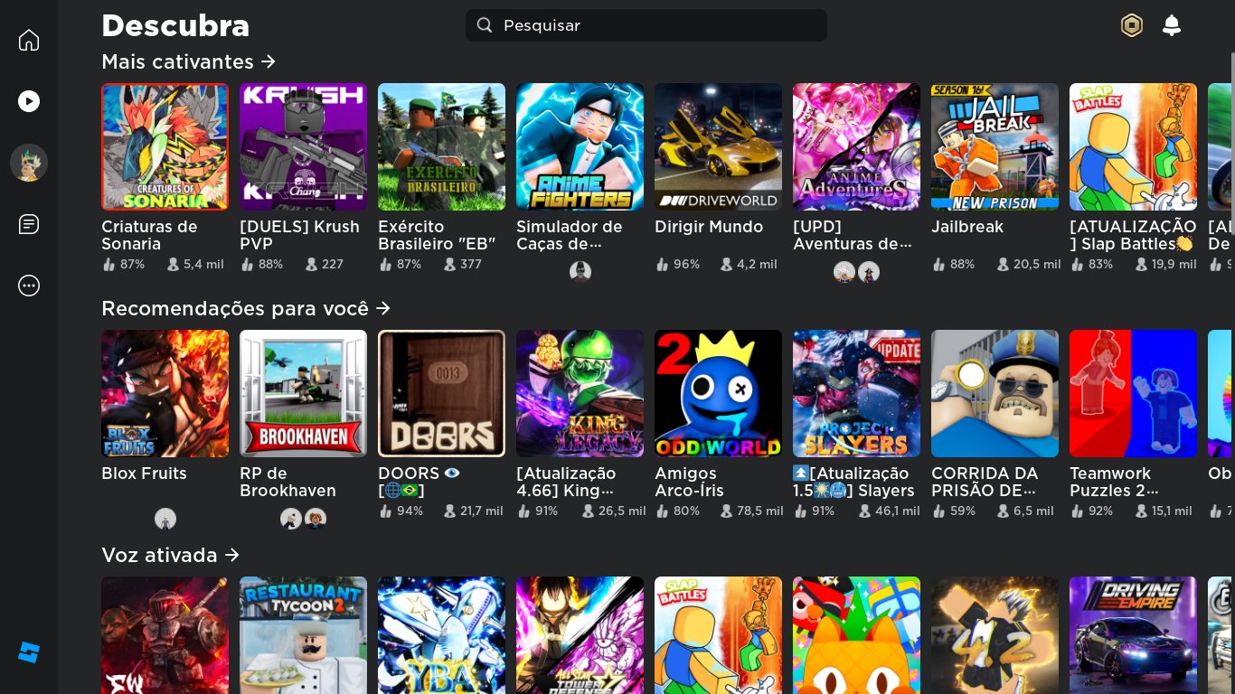Open Slap Battles thumbnail in Voz ativada
This screenshot has width=1235, height=694.
pyautogui.click(x=718, y=635)
